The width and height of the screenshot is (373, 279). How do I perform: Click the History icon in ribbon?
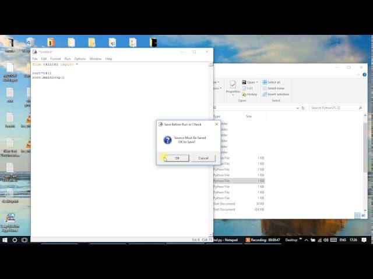pyautogui.click(x=250, y=94)
